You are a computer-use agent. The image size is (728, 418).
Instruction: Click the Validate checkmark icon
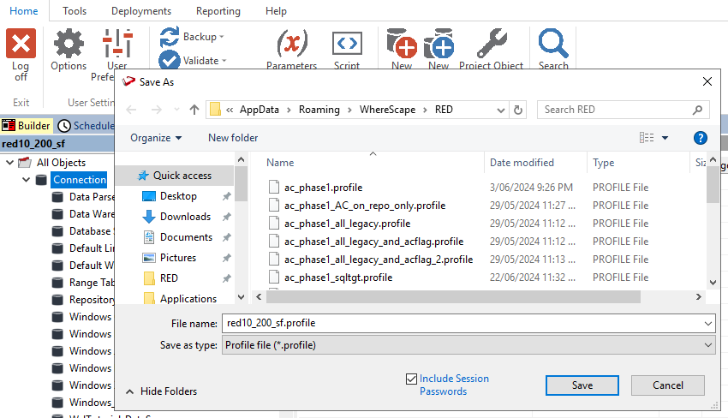[170, 61]
